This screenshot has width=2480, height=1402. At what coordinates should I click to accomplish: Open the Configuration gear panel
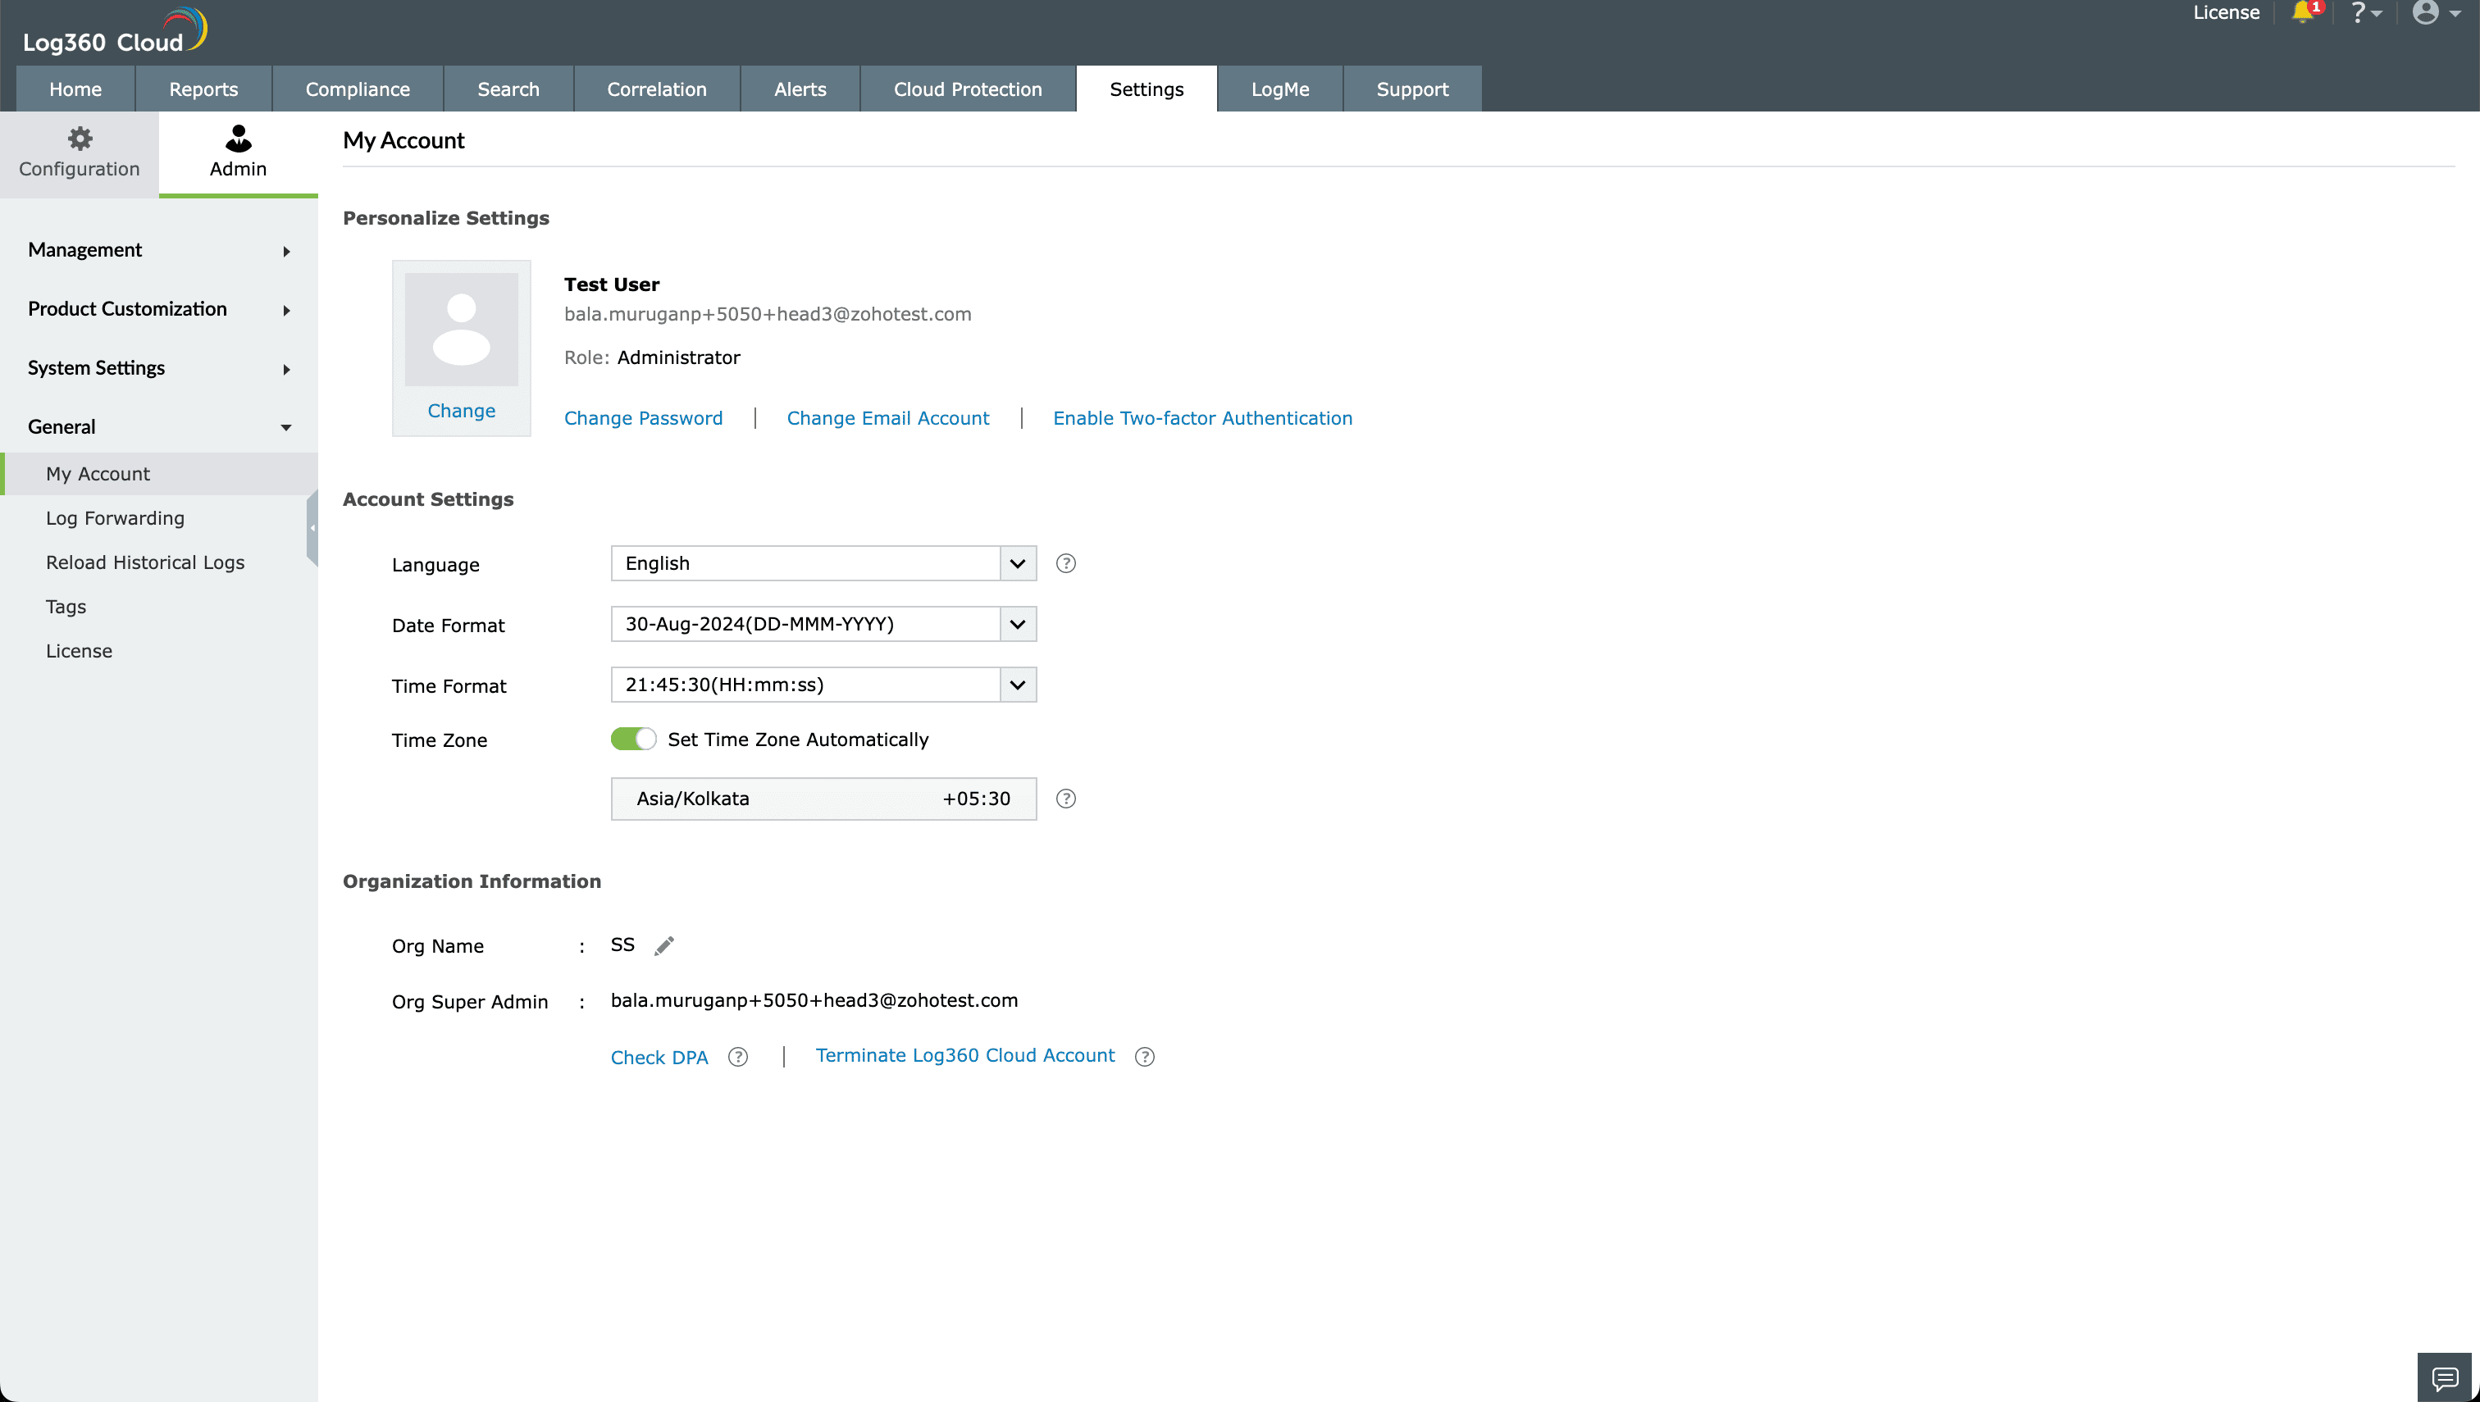(79, 152)
